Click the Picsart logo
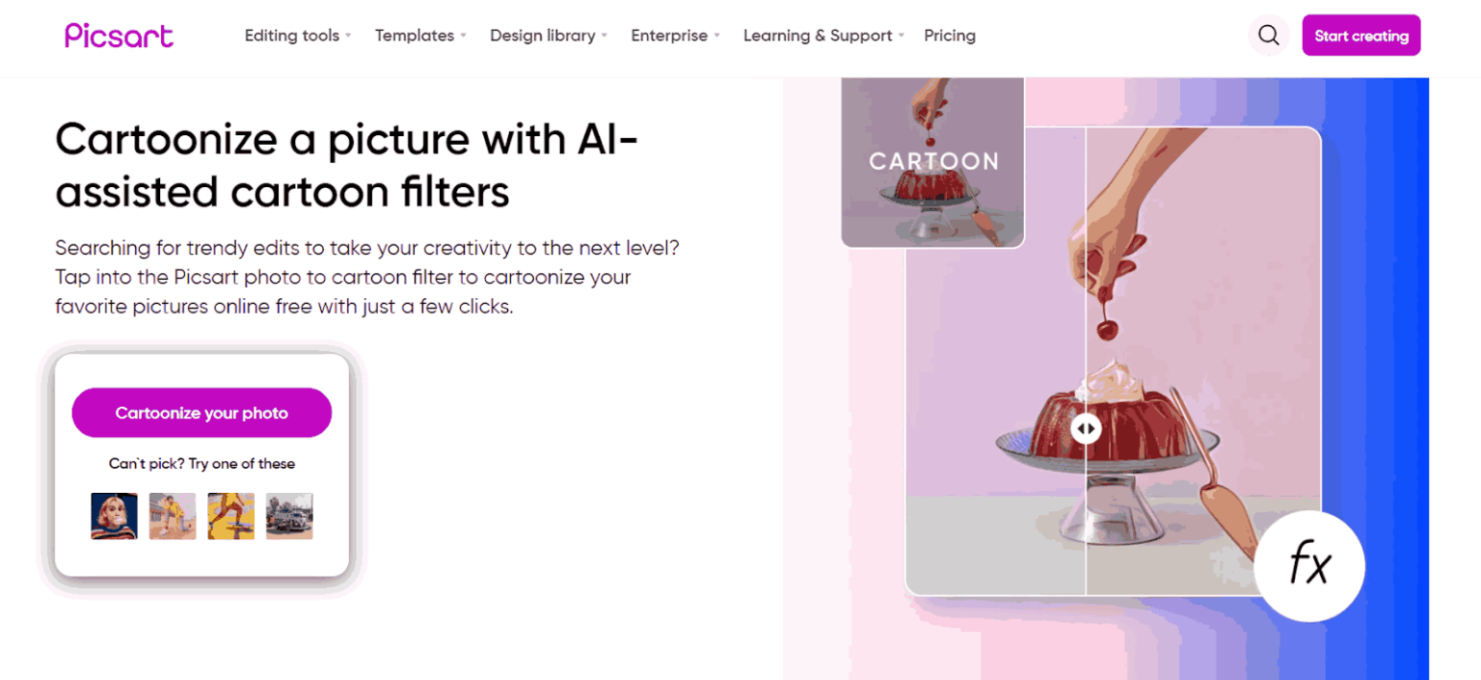 pos(118,35)
